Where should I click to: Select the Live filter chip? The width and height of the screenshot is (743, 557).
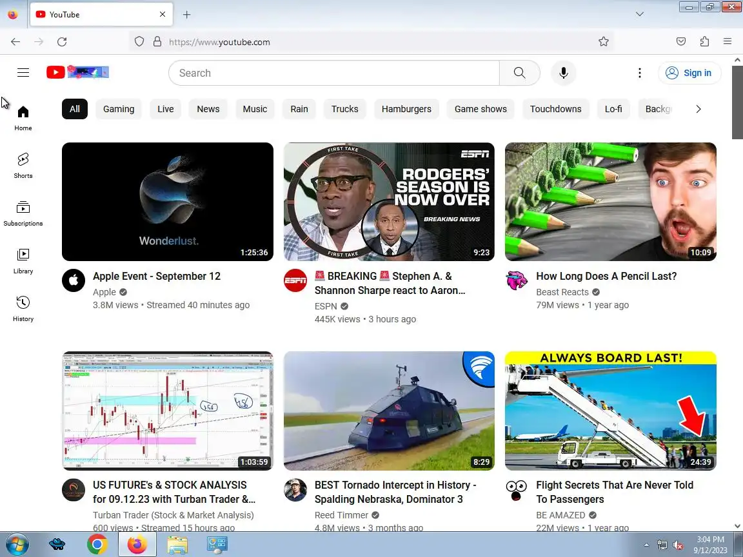tap(165, 109)
